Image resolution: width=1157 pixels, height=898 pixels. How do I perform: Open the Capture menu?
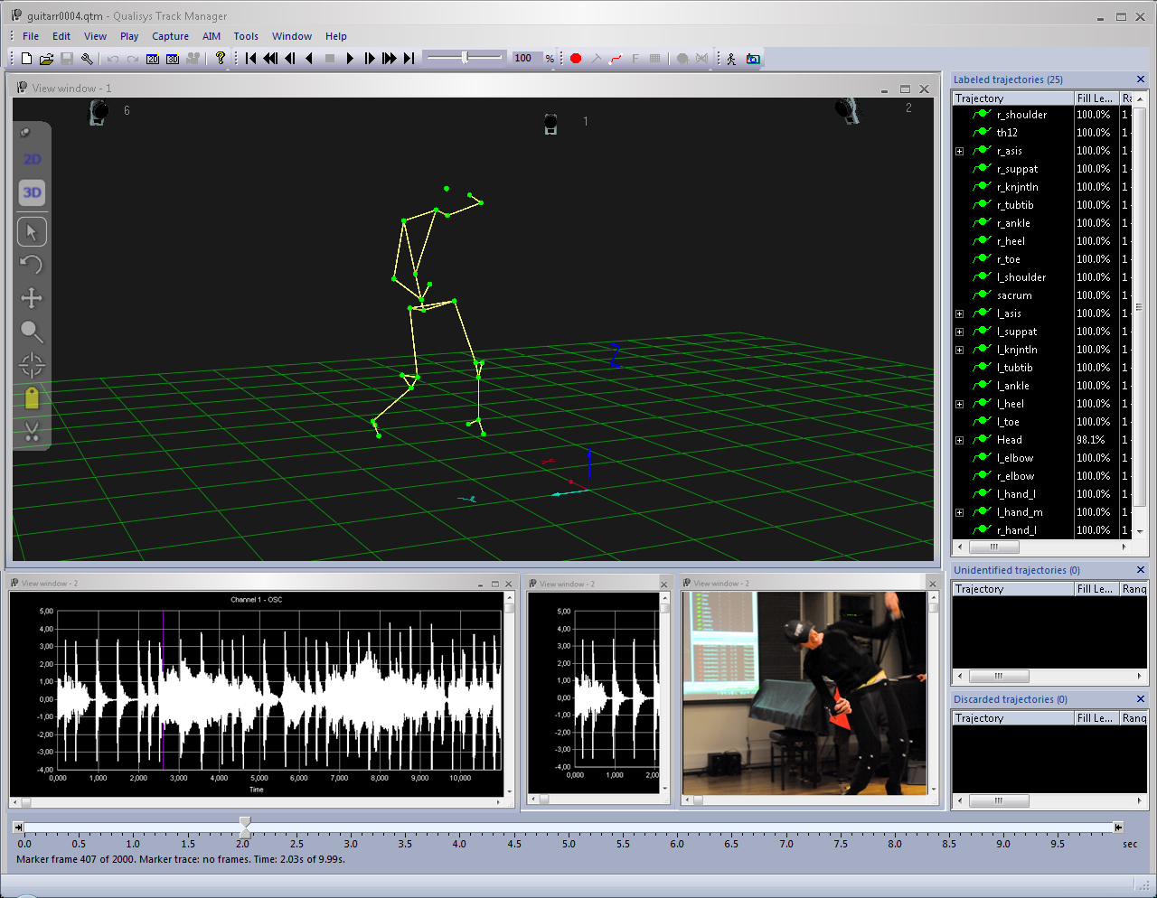(x=170, y=36)
